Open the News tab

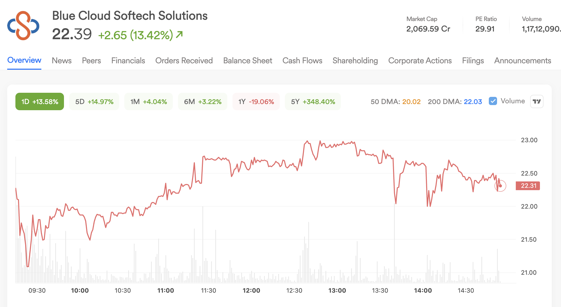coord(62,60)
